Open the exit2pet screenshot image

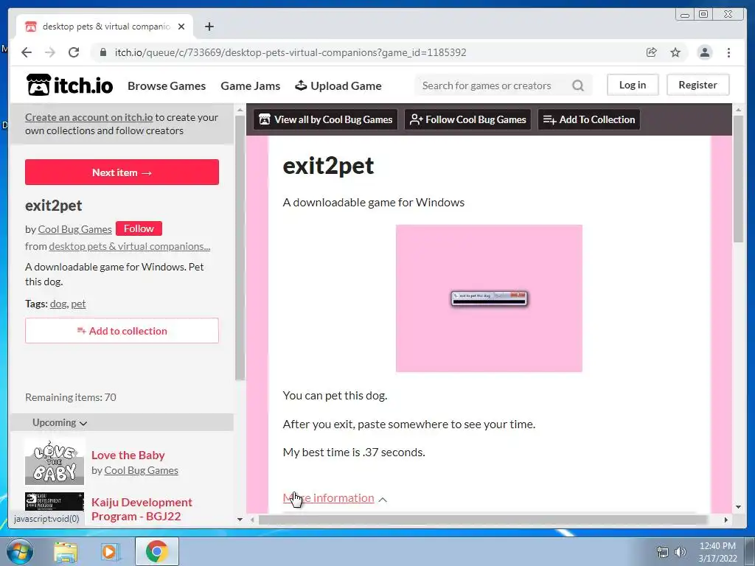489,298
